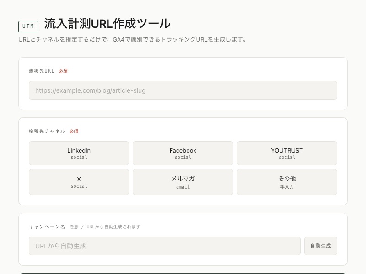The height and width of the screenshot is (274, 366).
Task: Click the 任意 / URLから自動生成されます hint
Action: coord(105,227)
